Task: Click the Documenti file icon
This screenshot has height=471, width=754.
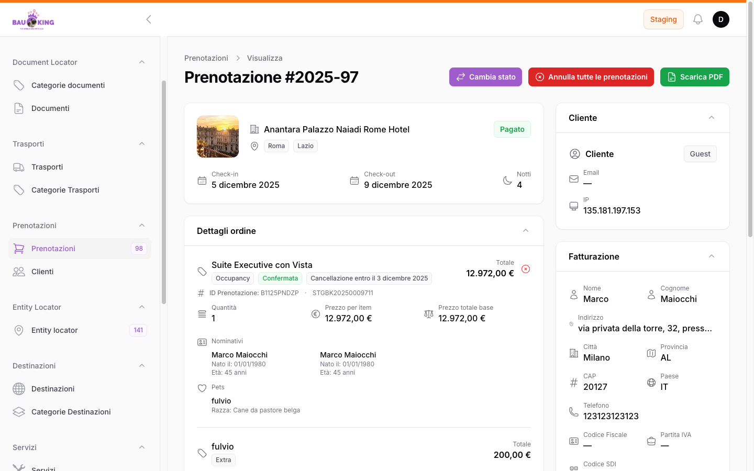Action: pos(19,108)
